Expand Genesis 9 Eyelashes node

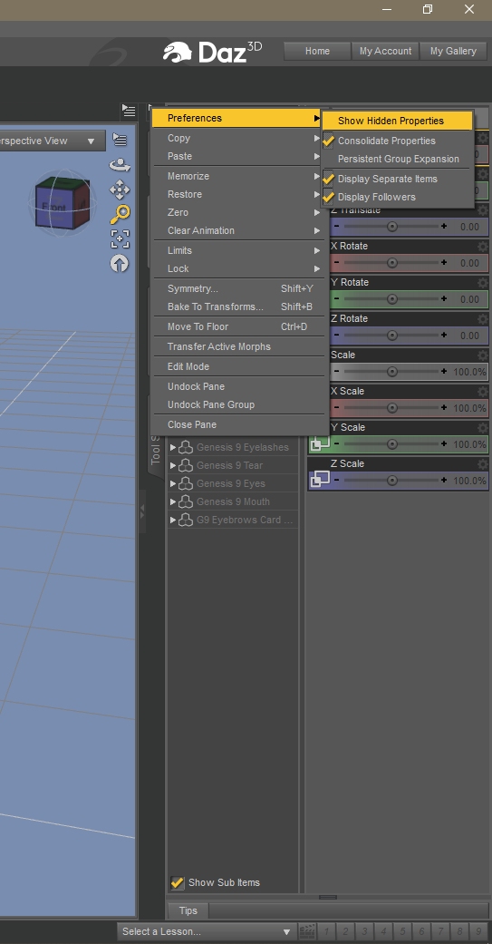point(173,447)
